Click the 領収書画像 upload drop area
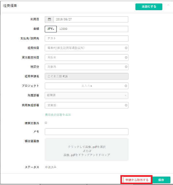173x185 pixels. point(87,149)
